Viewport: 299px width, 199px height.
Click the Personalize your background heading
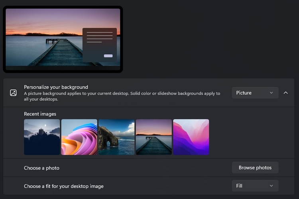[56, 87]
